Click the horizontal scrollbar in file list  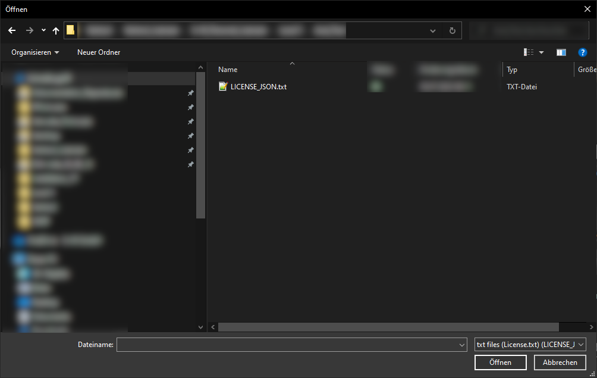point(388,327)
